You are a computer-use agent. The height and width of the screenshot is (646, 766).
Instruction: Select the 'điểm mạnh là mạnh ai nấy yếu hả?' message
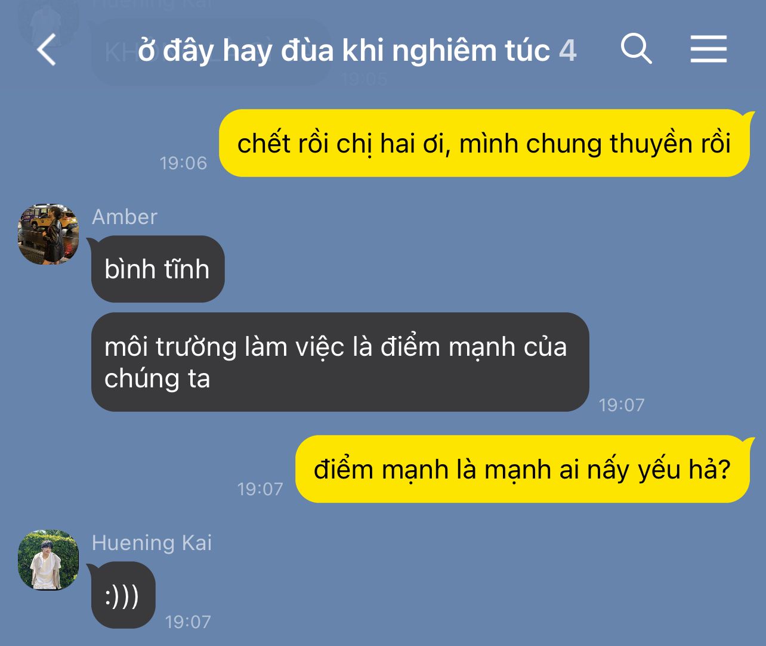click(522, 469)
